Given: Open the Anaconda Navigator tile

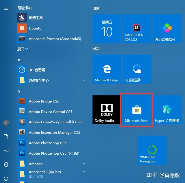Looking at the screenshot, I should (x=152, y=150).
